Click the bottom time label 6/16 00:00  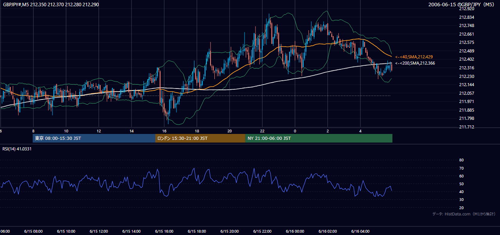point(295,231)
